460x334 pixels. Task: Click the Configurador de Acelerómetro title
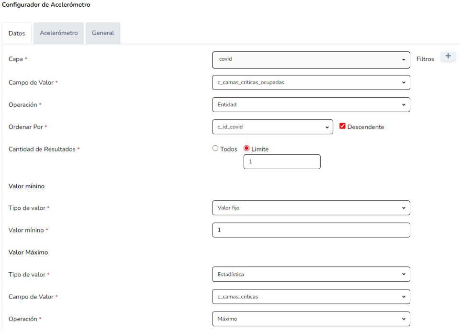click(x=46, y=5)
